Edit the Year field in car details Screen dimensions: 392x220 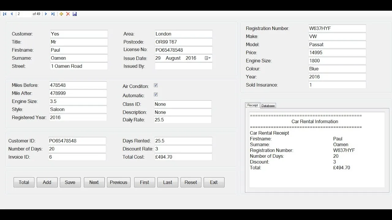coord(337,77)
